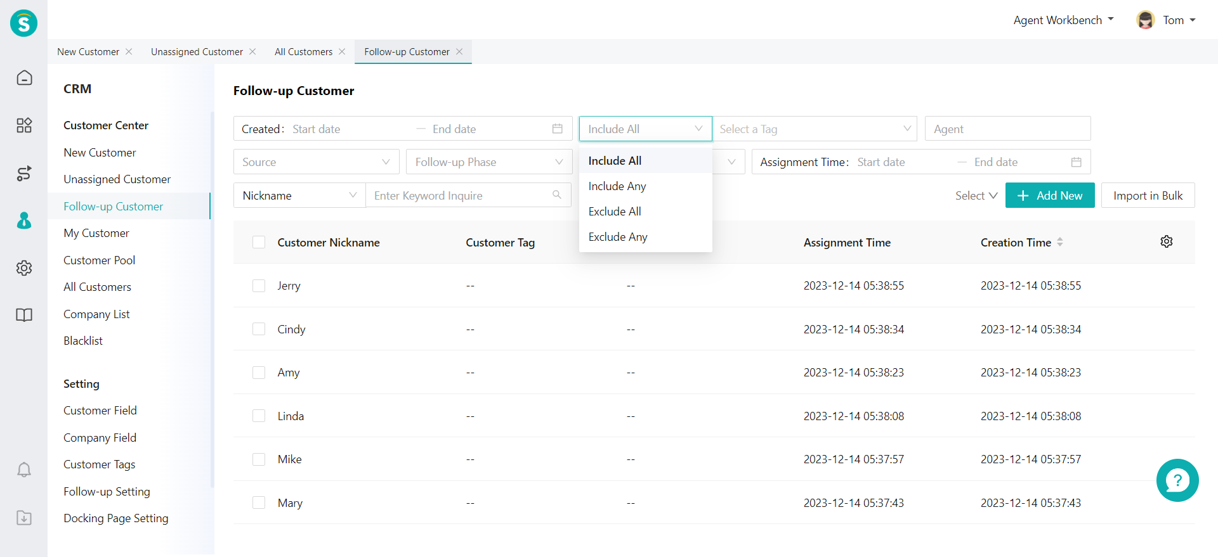Screen dimensions: 1218x557
Task: Close the Unassigned Customer tab
Action: (x=252, y=51)
